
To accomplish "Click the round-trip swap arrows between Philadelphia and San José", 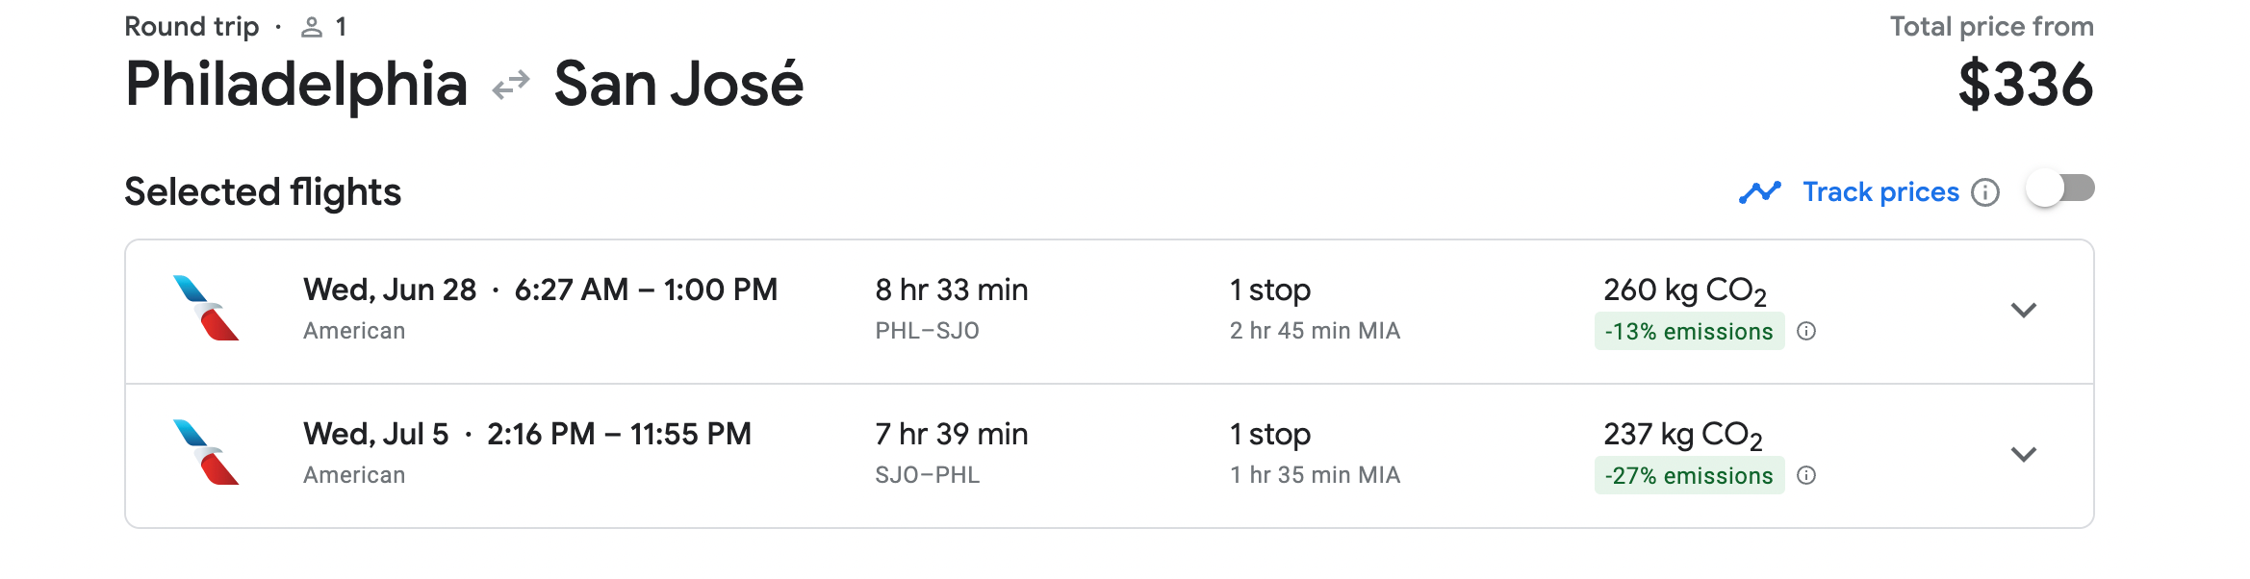I will 512,87.
